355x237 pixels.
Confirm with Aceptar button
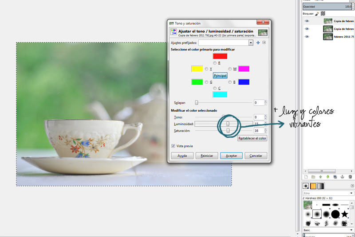point(231,155)
